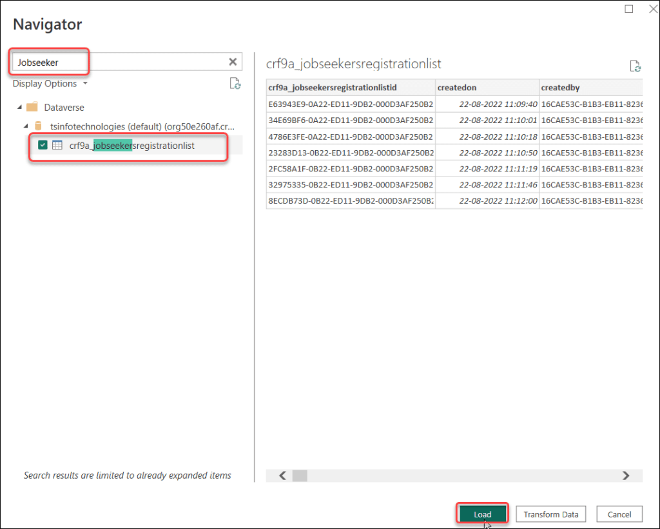
Task: Select the tsinfotechnologies (default) tree label
Action: pyautogui.click(x=142, y=126)
